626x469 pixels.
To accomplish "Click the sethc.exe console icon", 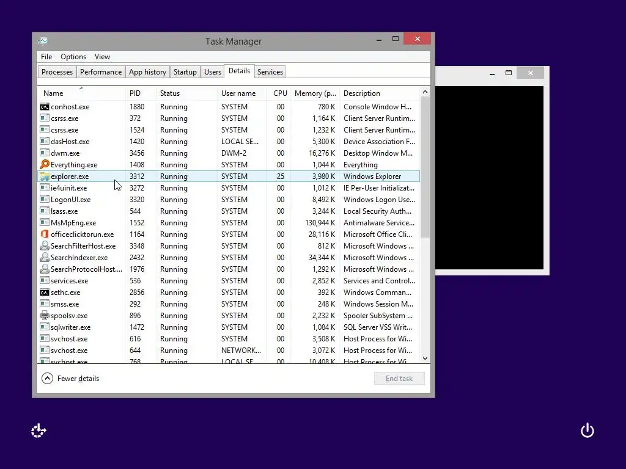I will coord(44,293).
